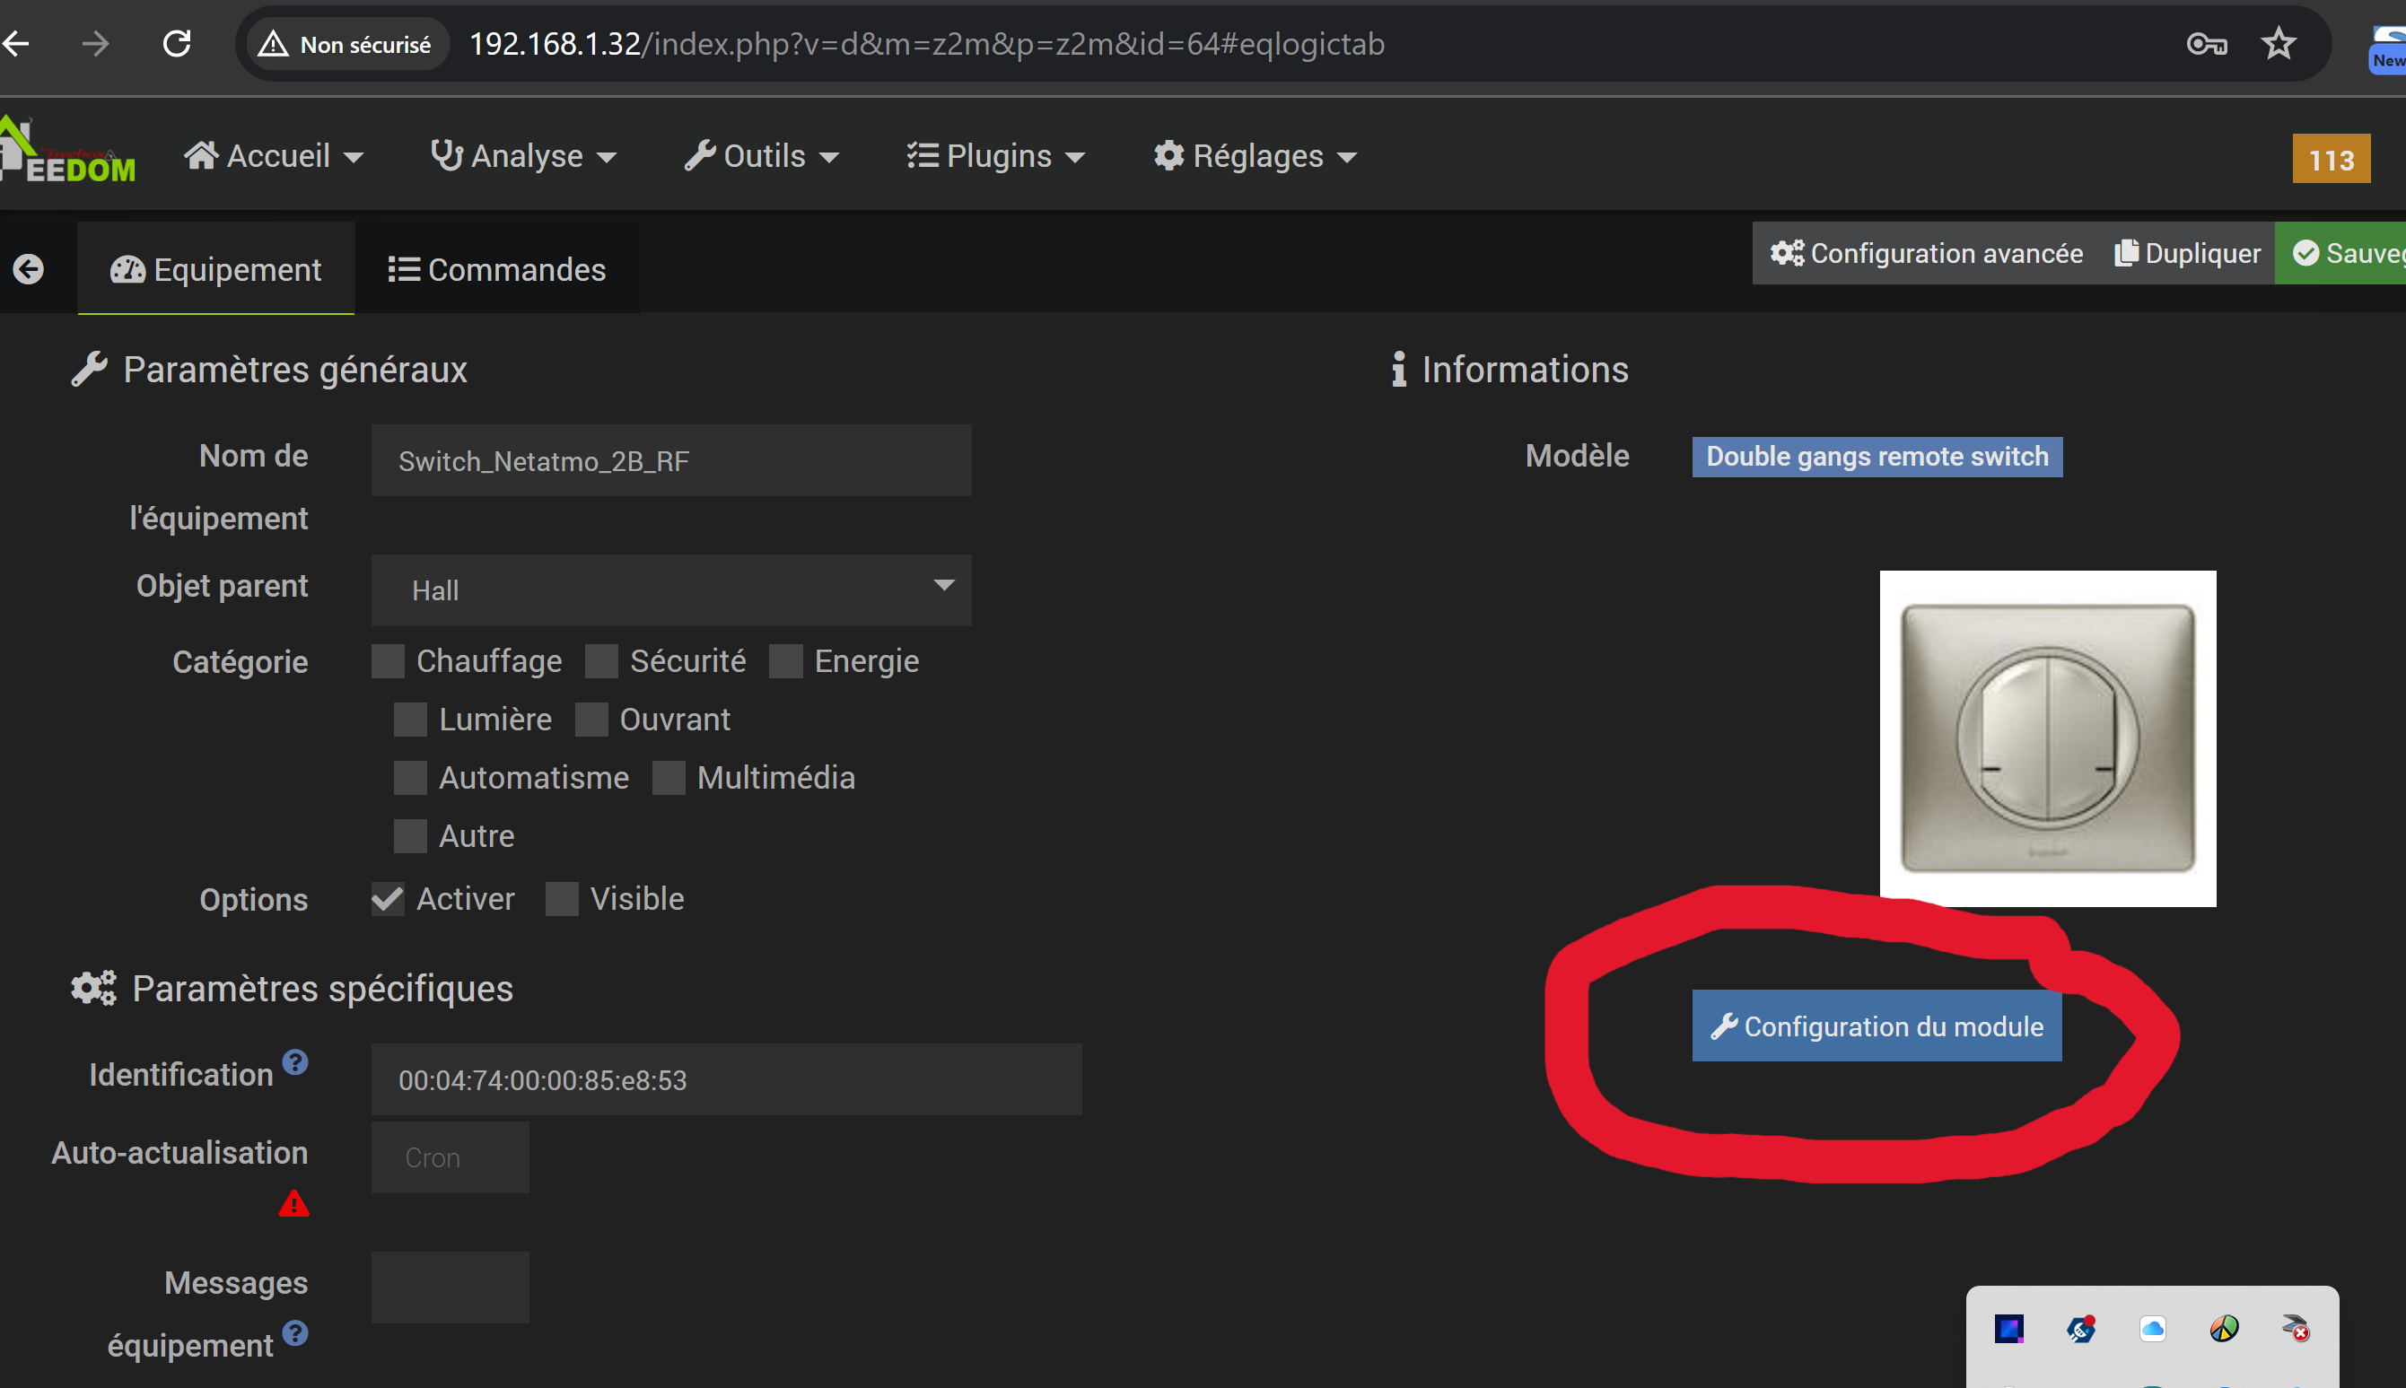Click the Jeedom logo
The height and width of the screenshot is (1388, 2406).
click(x=66, y=153)
